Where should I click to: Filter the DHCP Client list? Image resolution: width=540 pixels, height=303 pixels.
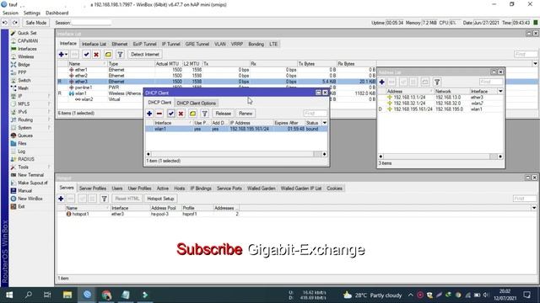(x=204, y=114)
